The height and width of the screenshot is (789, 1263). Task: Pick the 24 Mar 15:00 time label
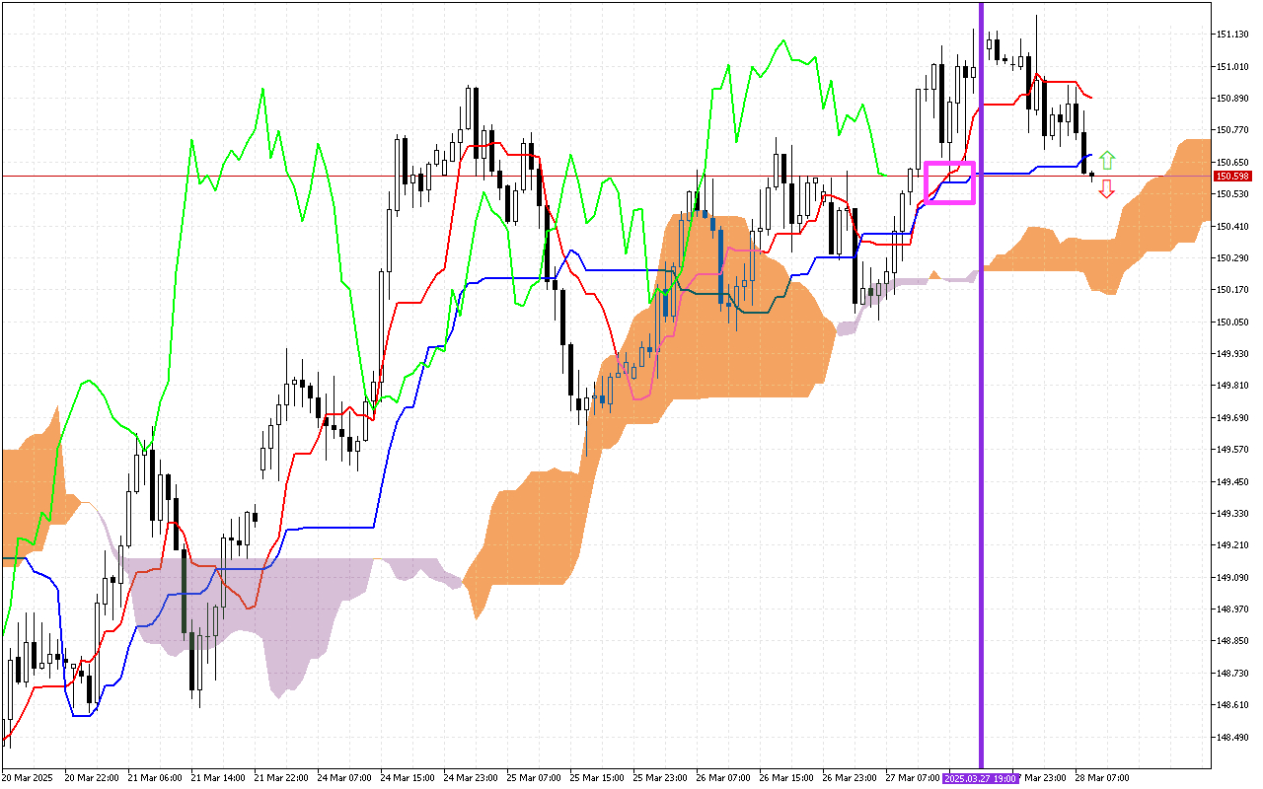[x=409, y=778]
